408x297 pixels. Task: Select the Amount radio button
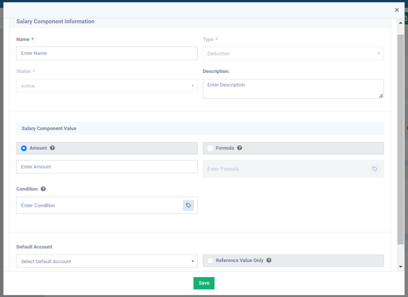[x=24, y=148]
